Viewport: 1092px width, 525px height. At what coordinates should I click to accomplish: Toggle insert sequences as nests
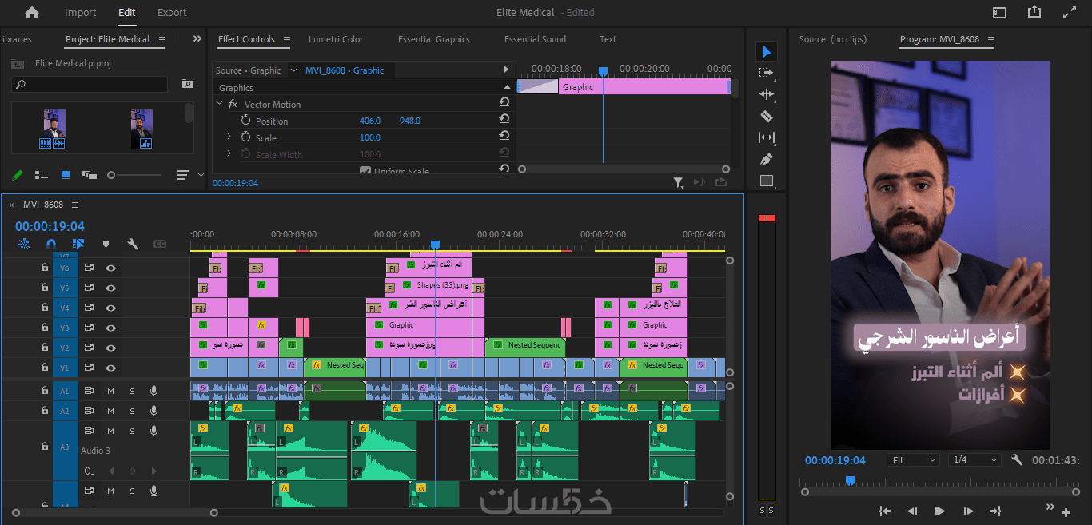coord(24,244)
